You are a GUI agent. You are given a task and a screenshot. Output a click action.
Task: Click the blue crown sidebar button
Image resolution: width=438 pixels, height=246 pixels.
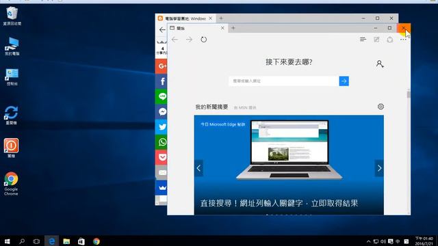pos(162,188)
